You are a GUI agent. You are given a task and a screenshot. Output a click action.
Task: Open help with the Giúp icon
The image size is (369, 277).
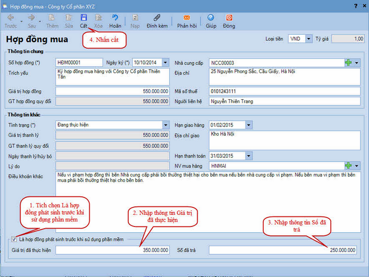[211, 18]
